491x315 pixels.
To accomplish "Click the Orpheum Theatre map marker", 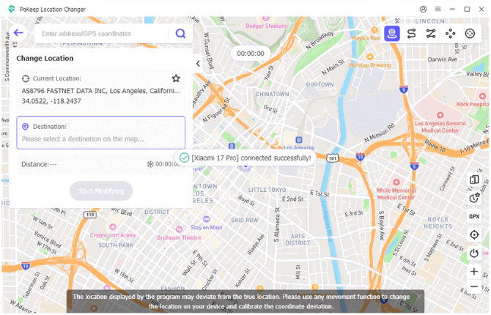I will (x=179, y=229).
